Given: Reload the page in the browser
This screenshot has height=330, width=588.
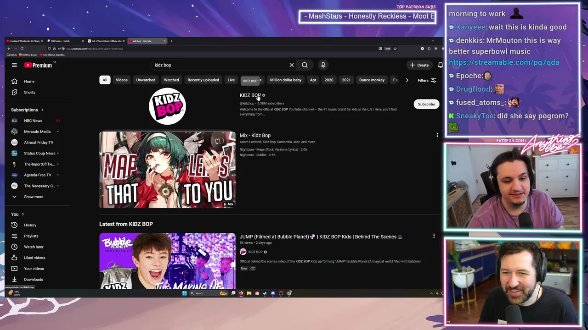Looking at the screenshot, I should 22,49.
